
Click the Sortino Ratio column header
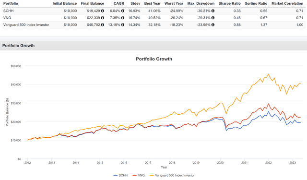point(256,3)
